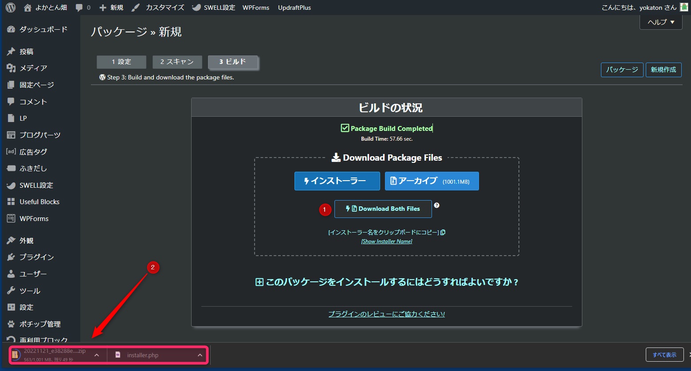Viewport: 691px width, 371px height.
Task: Click the Download Both Files button
Action: [x=383, y=209]
